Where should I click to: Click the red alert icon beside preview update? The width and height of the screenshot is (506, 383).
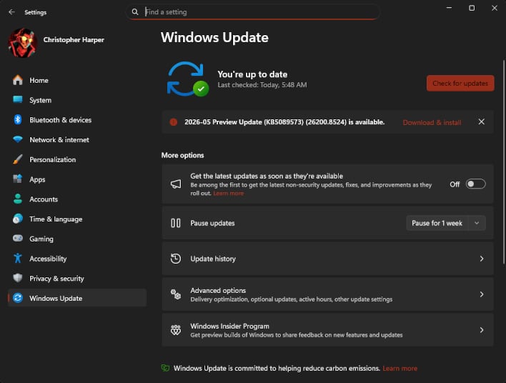(x=174, y=122)
